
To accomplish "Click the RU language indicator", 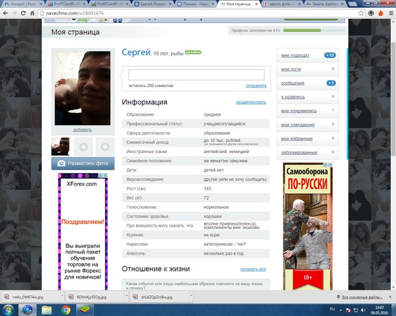I will (332, 309).
